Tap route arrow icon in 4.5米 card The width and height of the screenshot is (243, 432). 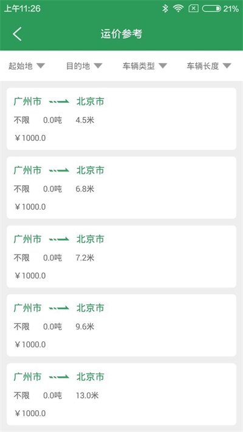(x=59, y=102)
